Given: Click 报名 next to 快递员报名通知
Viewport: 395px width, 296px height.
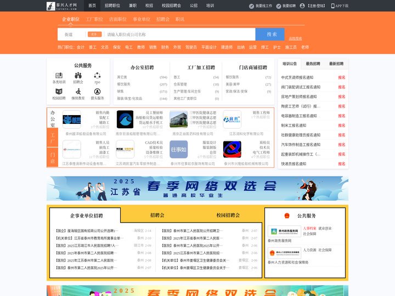Looking at the screenshot, I should 342,164.
